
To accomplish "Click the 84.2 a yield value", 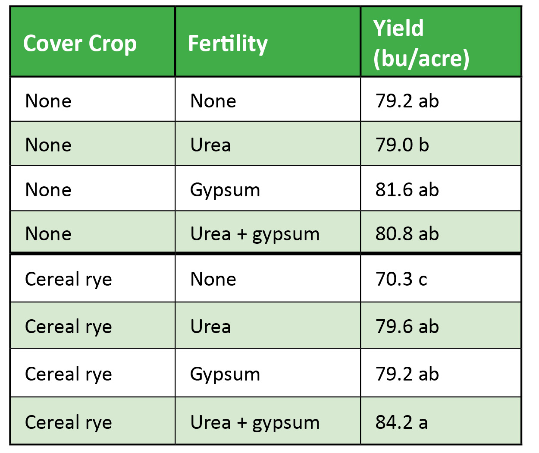I will point(401,422).
